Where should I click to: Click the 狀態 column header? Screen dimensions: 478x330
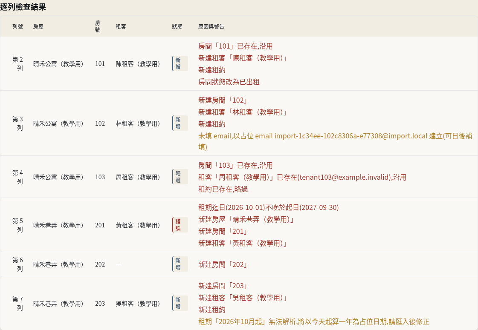point(177,26)
